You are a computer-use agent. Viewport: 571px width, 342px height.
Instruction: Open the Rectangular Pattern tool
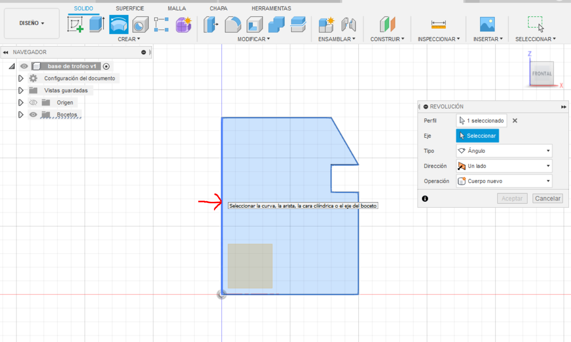[x=161, y=25]
